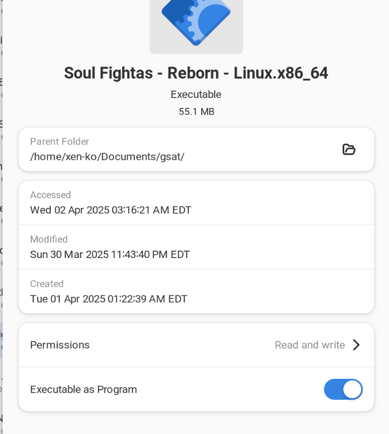Click the Executable as Program label text
This screenshot has width=389, height=434.
point(83,389)
